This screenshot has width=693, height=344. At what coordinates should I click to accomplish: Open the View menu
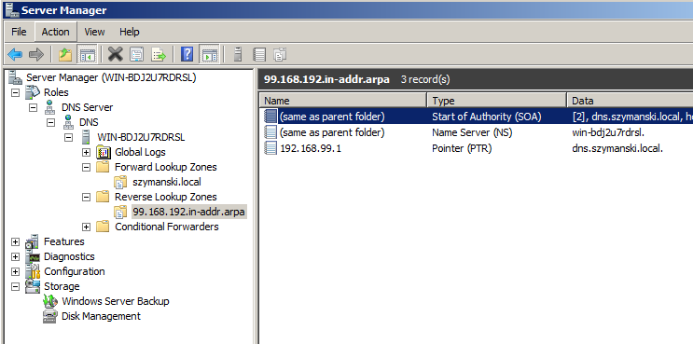[94, 32]
